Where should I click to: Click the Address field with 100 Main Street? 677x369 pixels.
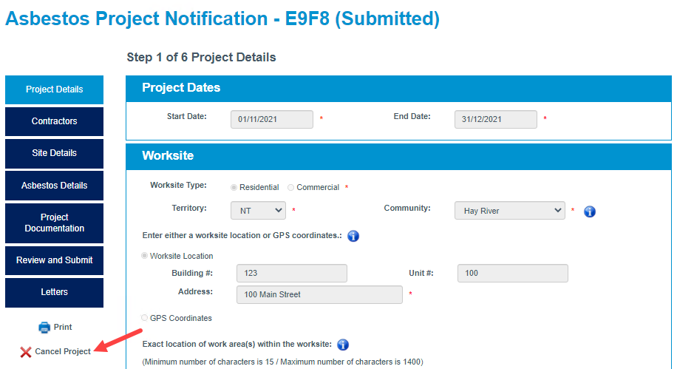pyautogui.click(x=319, y=294)
